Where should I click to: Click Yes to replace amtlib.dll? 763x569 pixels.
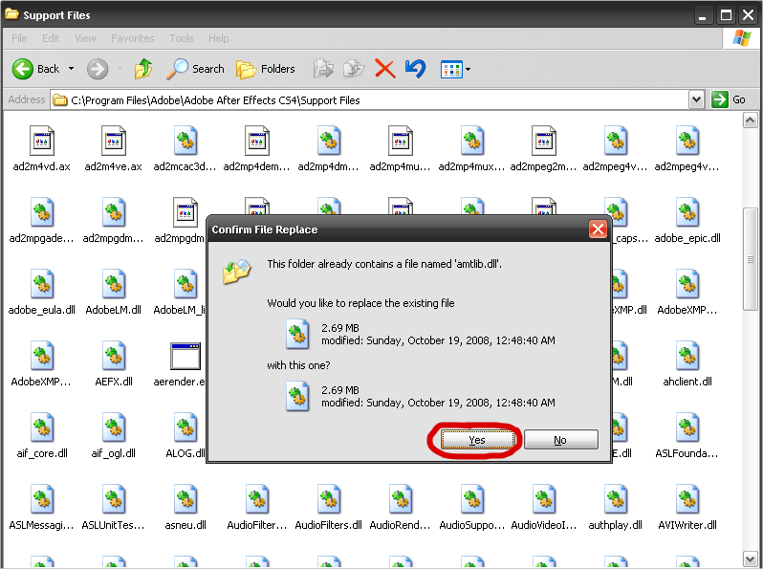[477, 440]
